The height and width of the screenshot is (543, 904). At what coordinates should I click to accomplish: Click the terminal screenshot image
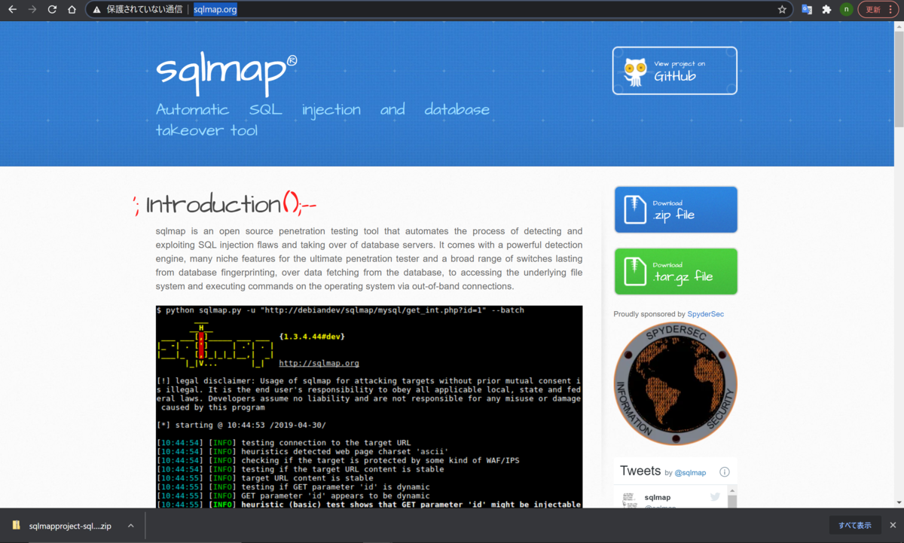369,407
